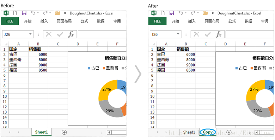Click orange 墨西哥 legend swatch in After chart
This screenshot has width=275, height=140.
(x=252, y=68)
